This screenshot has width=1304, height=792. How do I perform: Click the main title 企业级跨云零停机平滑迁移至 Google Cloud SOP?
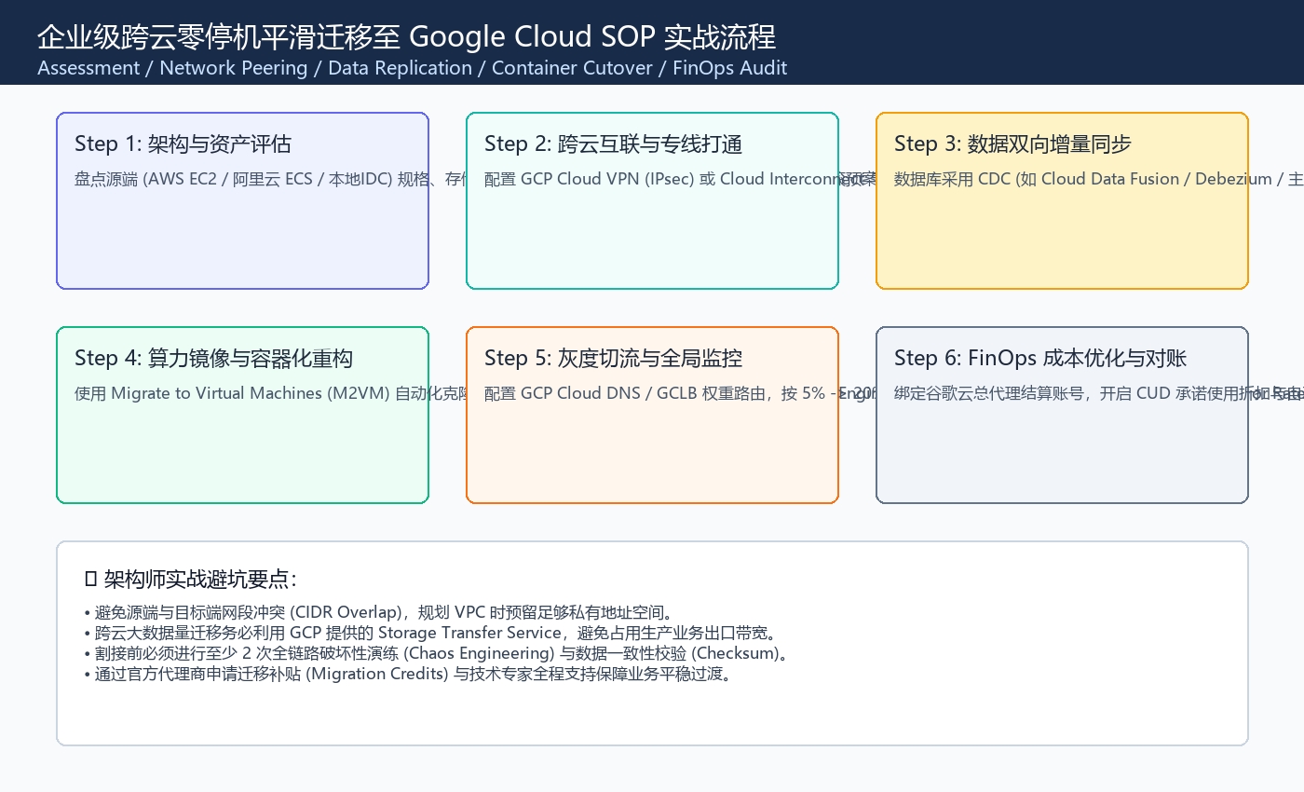(x=406, y=36)
